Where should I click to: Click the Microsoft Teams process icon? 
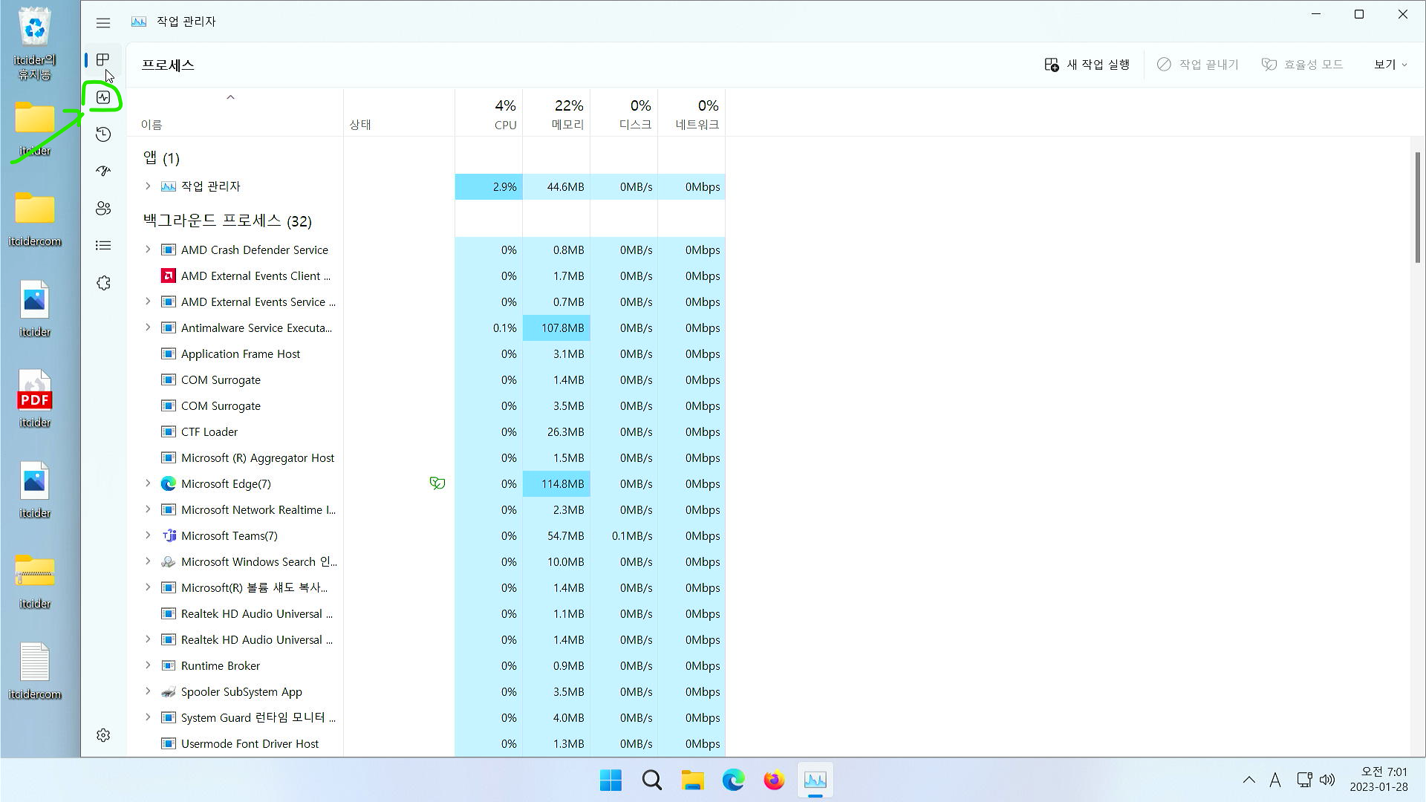click(169, 535)
